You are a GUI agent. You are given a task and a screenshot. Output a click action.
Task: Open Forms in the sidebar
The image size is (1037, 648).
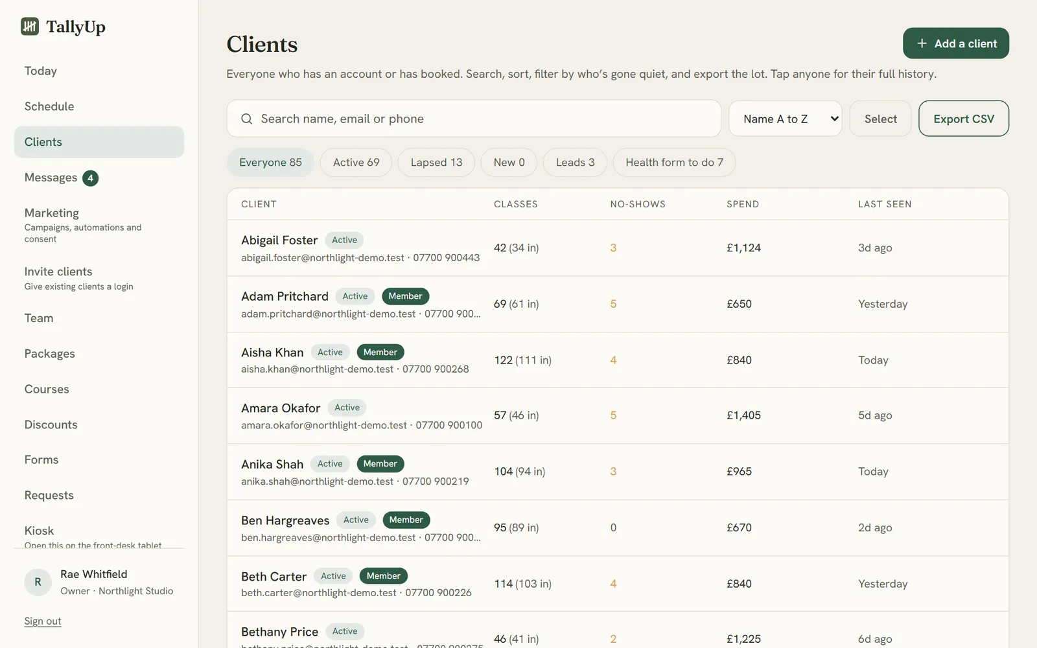(99, 460)
